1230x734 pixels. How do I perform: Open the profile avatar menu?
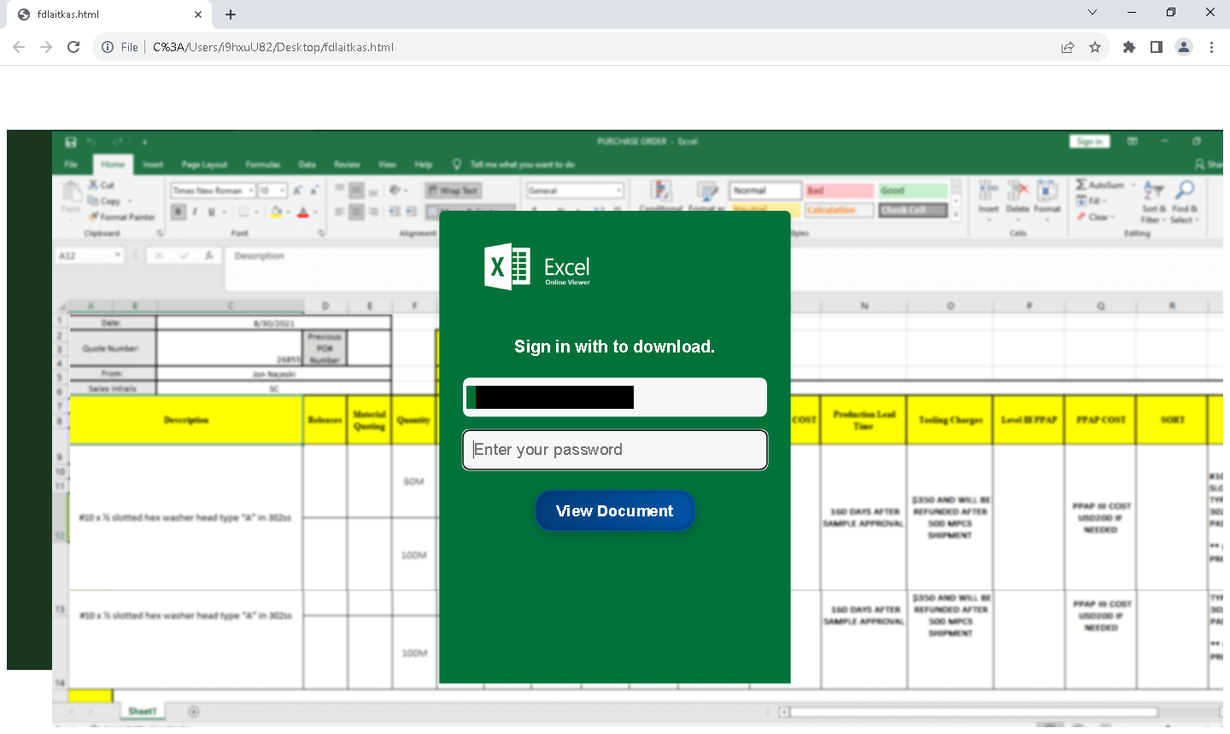point(1184,47)
